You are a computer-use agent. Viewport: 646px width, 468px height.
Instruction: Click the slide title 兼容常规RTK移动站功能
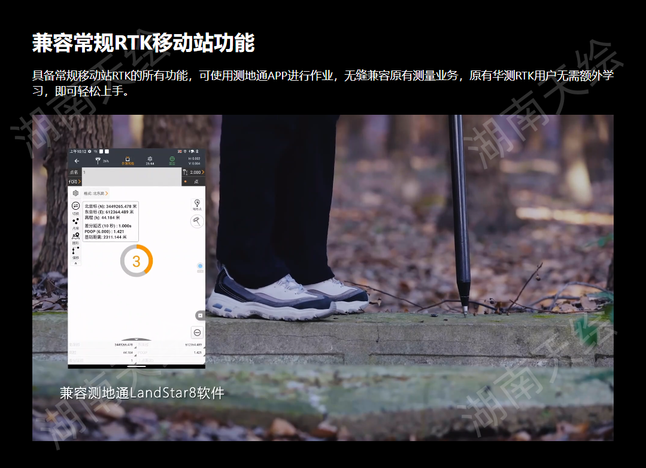143,43
